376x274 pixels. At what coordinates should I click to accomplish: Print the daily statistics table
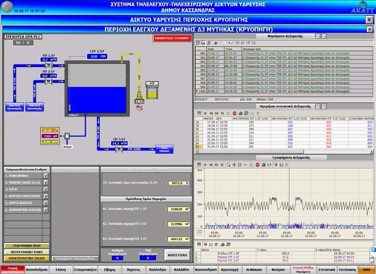241,113
